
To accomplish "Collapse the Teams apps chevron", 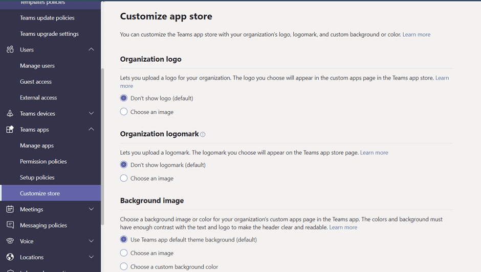I will 91,129.
